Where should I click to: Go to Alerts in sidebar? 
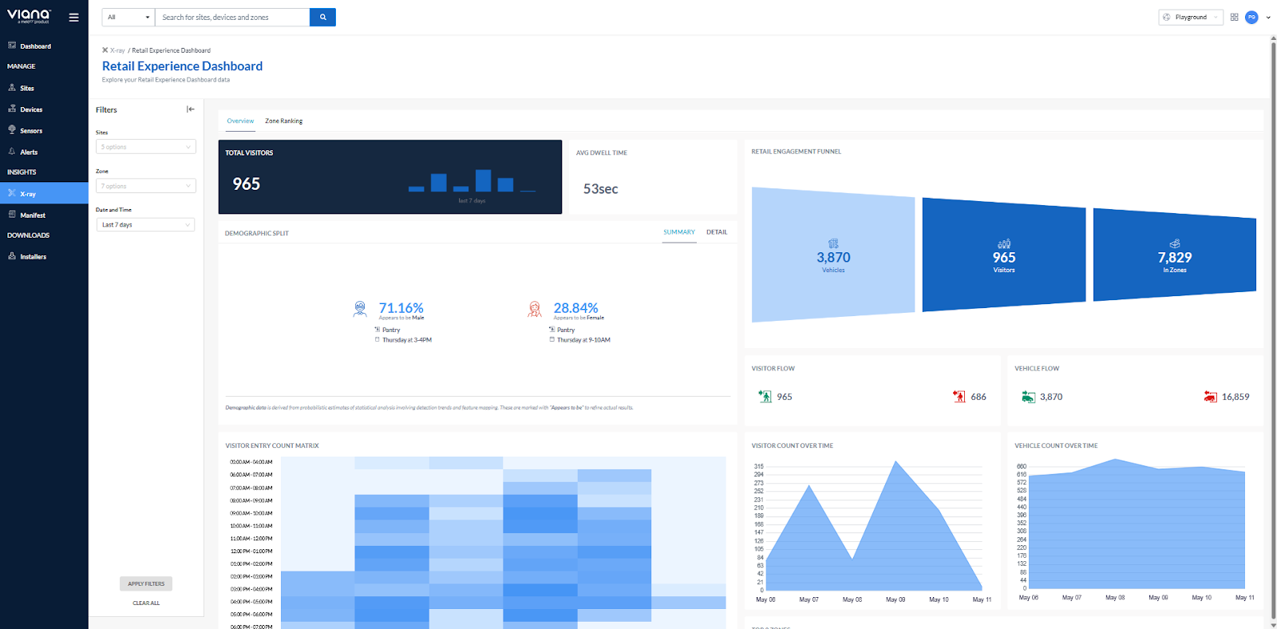coord(29,152)
